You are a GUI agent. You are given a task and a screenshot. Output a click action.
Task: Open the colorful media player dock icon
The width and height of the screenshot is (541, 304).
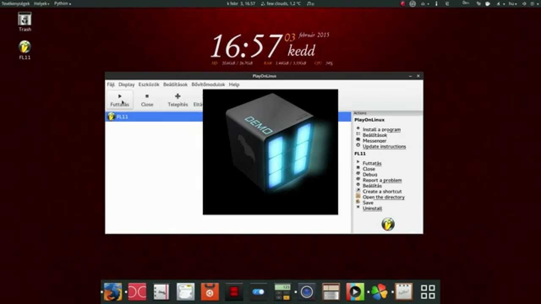pos(355,292)
